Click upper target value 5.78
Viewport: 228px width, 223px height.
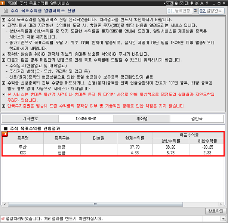click(170, 153)
